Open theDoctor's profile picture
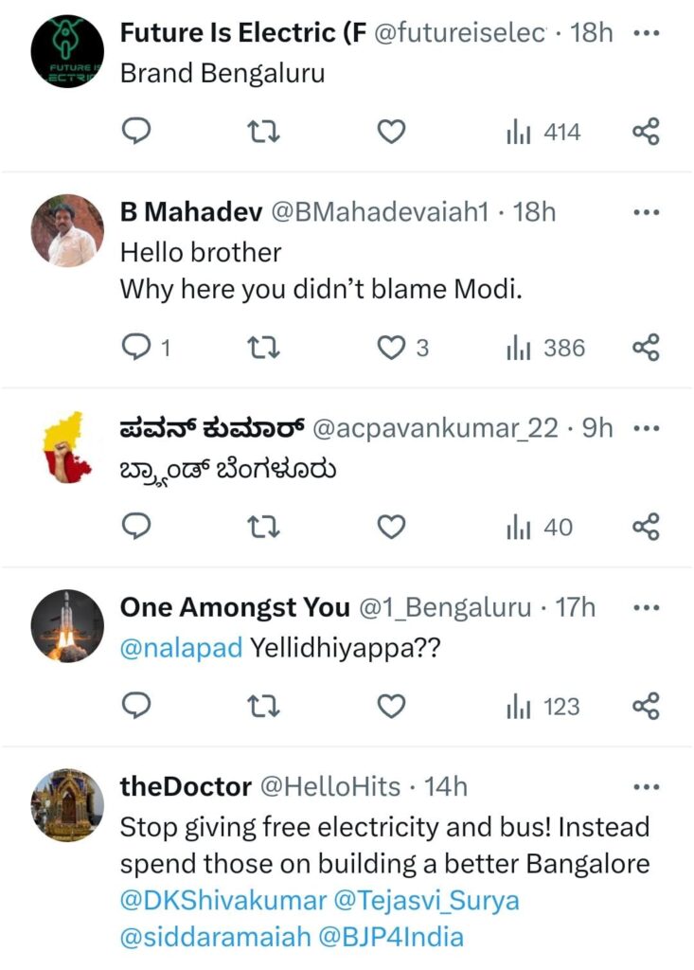Viewport: 694px width, 970px height. click(67, 804)
